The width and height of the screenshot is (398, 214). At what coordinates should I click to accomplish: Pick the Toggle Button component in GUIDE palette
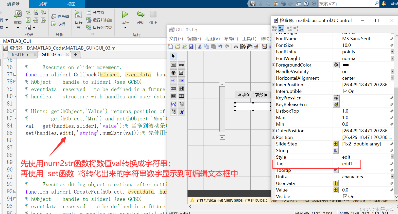pos(174,96)
